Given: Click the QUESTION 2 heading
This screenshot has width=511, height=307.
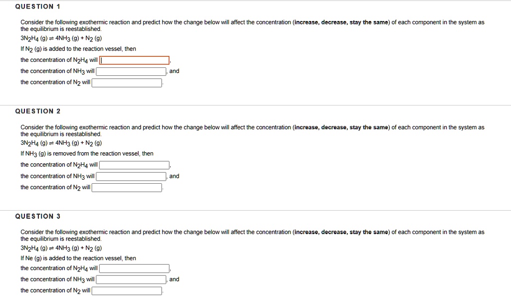Looking at the screenshot, I should click(x=38, y=111).
